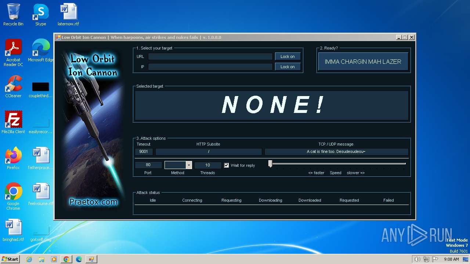Open the Action Center flag icon
Screen dimensions: 470x264
click(435, 259)
